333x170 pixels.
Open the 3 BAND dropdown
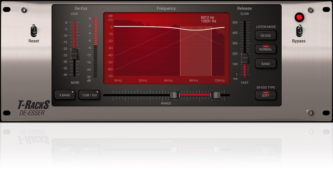(x=65, y=95)
